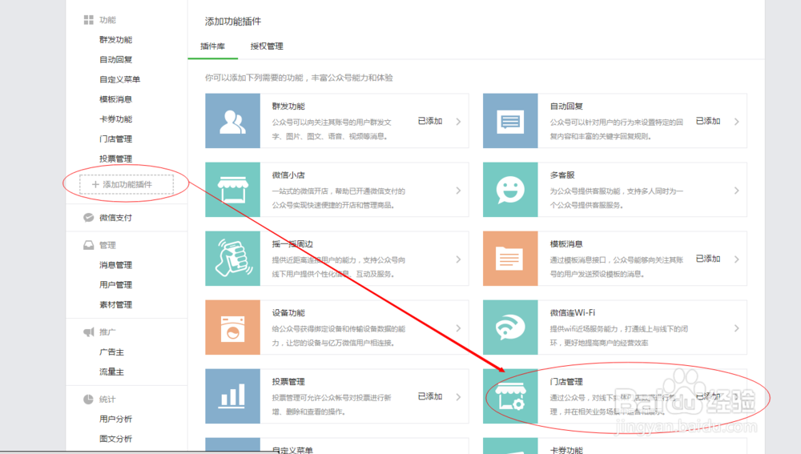Open 用户管理 in the sidebar
The width and height of the screenshot is (801, 454).
[116, 285]
